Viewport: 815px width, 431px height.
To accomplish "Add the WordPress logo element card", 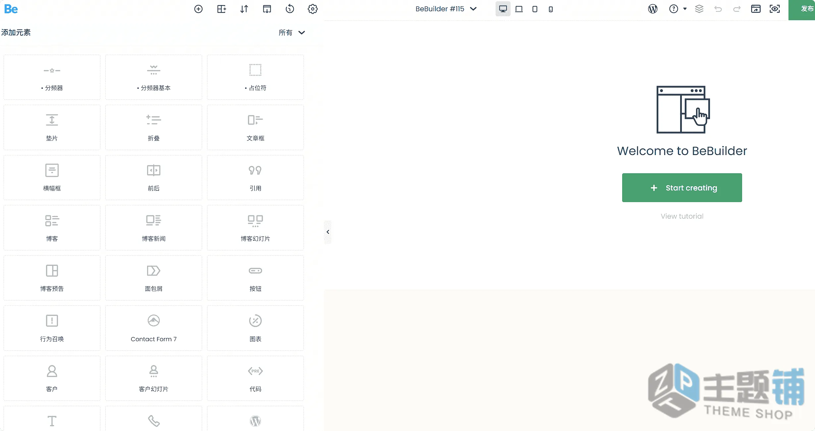I will 255,419.
